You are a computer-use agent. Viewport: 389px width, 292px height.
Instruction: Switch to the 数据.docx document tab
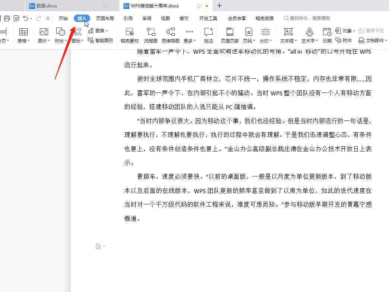click(x=47, y=6)
